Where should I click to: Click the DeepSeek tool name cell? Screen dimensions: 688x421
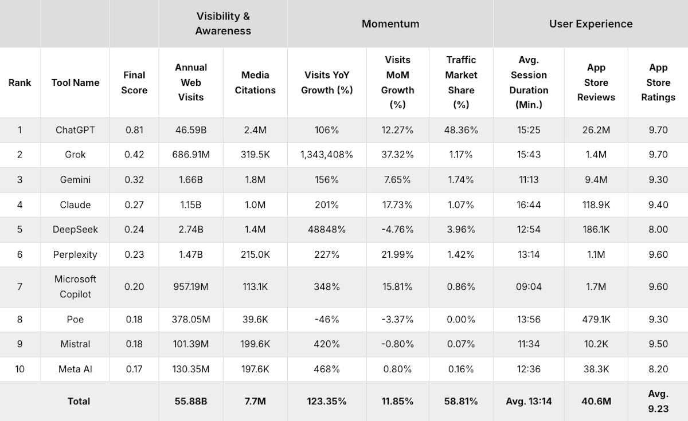(x=75, y=229)
